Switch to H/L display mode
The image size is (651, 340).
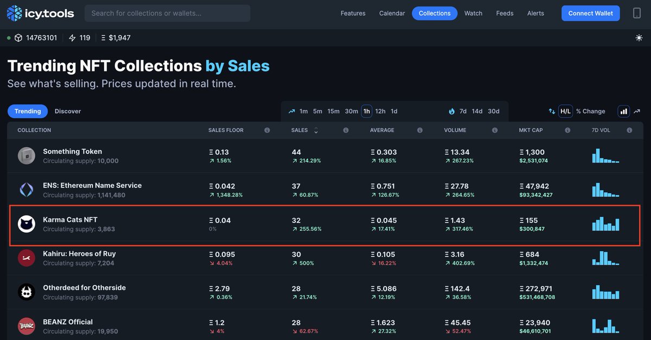566,112
